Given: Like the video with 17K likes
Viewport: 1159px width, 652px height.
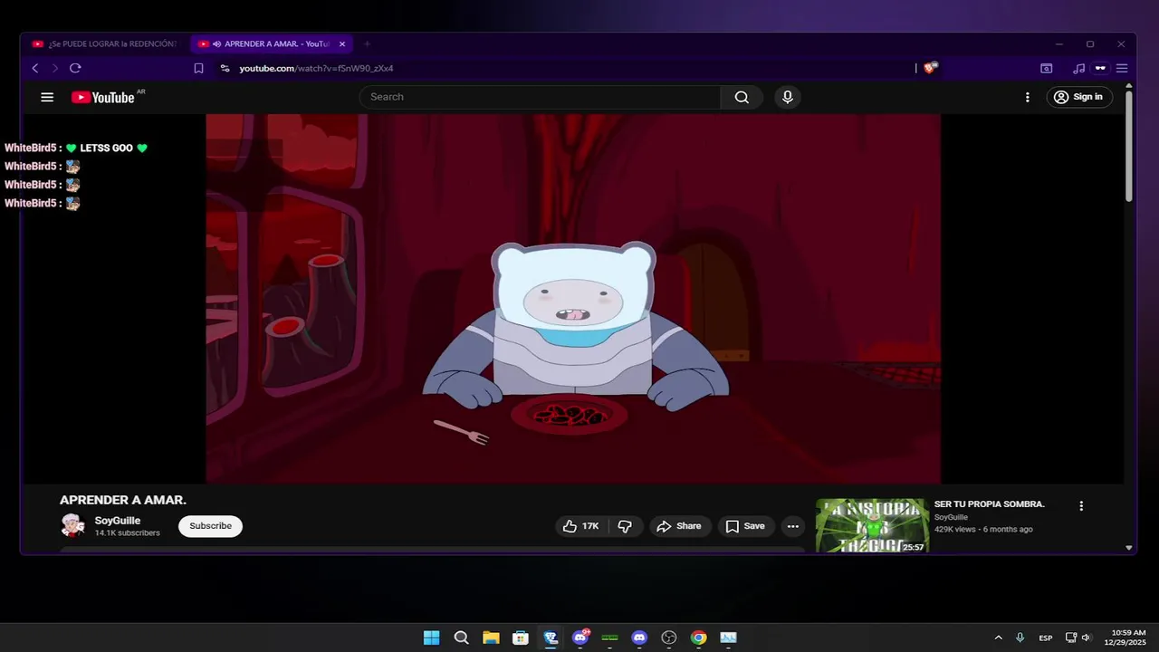Looking at the screenshot, I should click(580, 526).
